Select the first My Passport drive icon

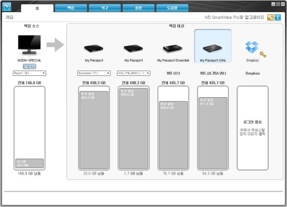94,48
